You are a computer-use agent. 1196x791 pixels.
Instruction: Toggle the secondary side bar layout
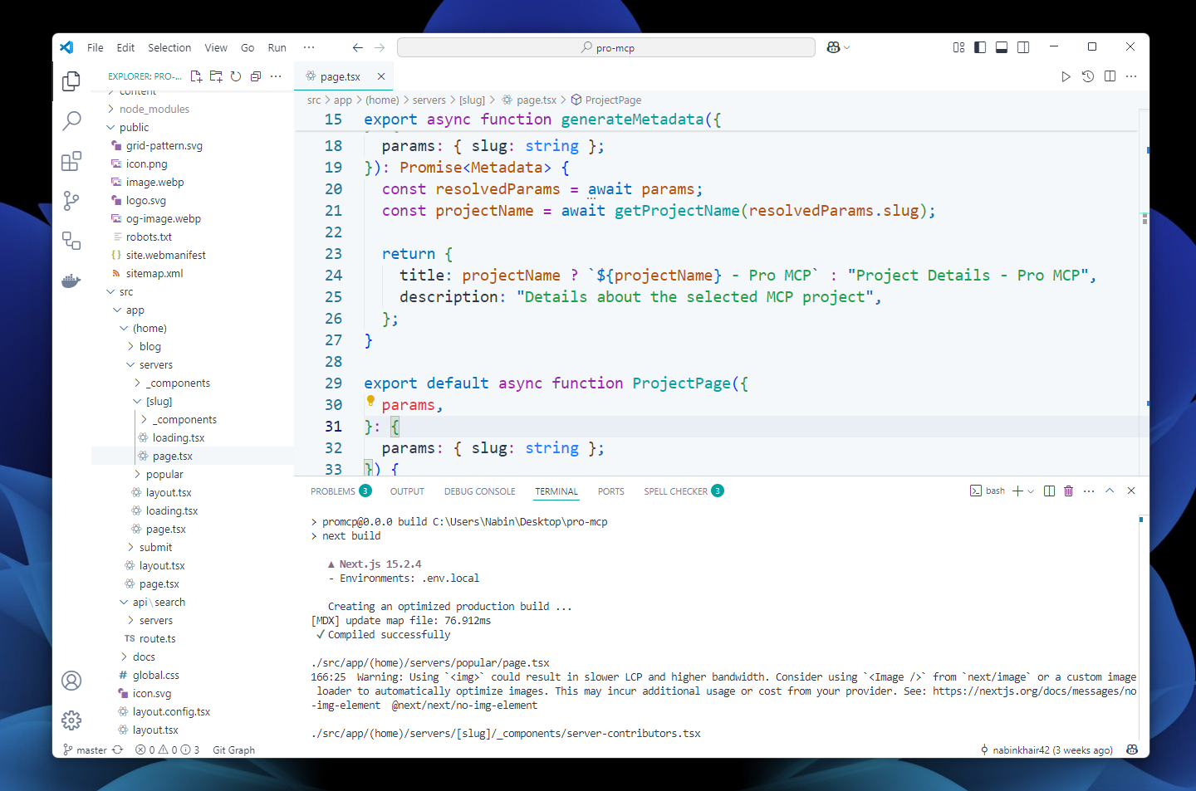point(1023,47)
